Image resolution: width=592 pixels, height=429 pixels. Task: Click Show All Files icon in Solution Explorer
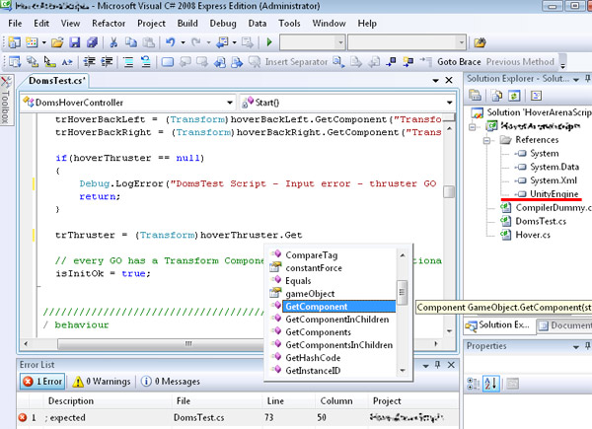[x=497, y=96]
